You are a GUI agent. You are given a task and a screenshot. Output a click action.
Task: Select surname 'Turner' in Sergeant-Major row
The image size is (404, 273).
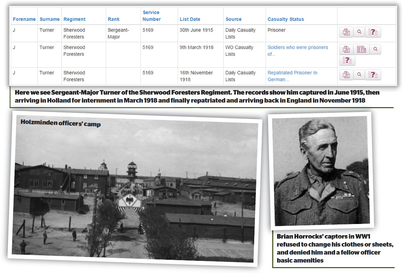click(x=47, y=30)
